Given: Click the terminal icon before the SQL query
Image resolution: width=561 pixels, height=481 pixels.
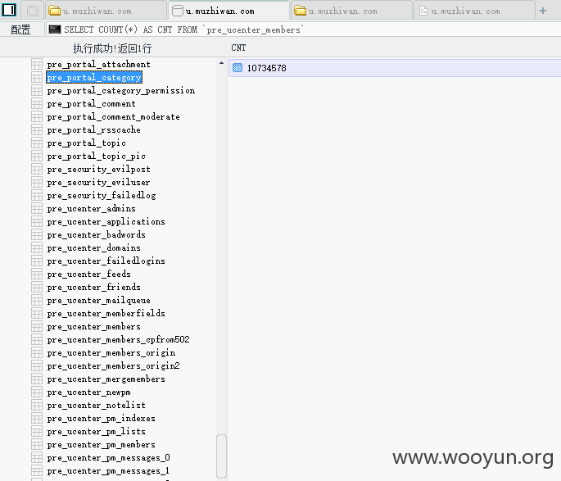Looking at the screenshot, I should [x=54, y=29].
